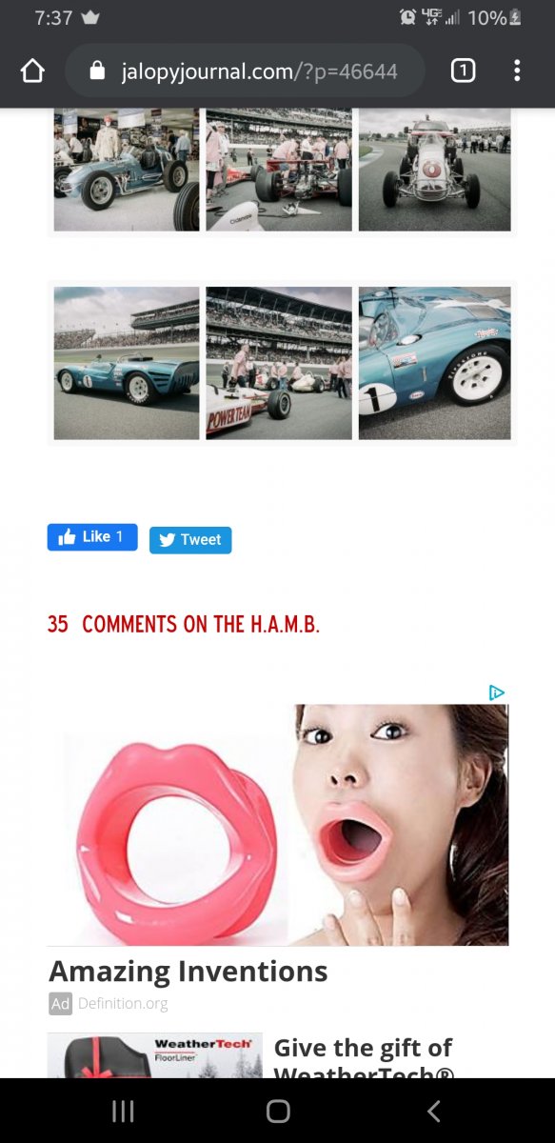
Task: Tap the Android recent apps button
Action: 123,1111
